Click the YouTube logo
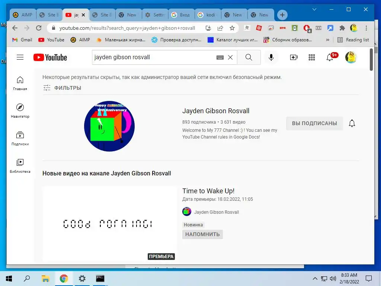Viewport: 381px width, 286px height. 50,57
